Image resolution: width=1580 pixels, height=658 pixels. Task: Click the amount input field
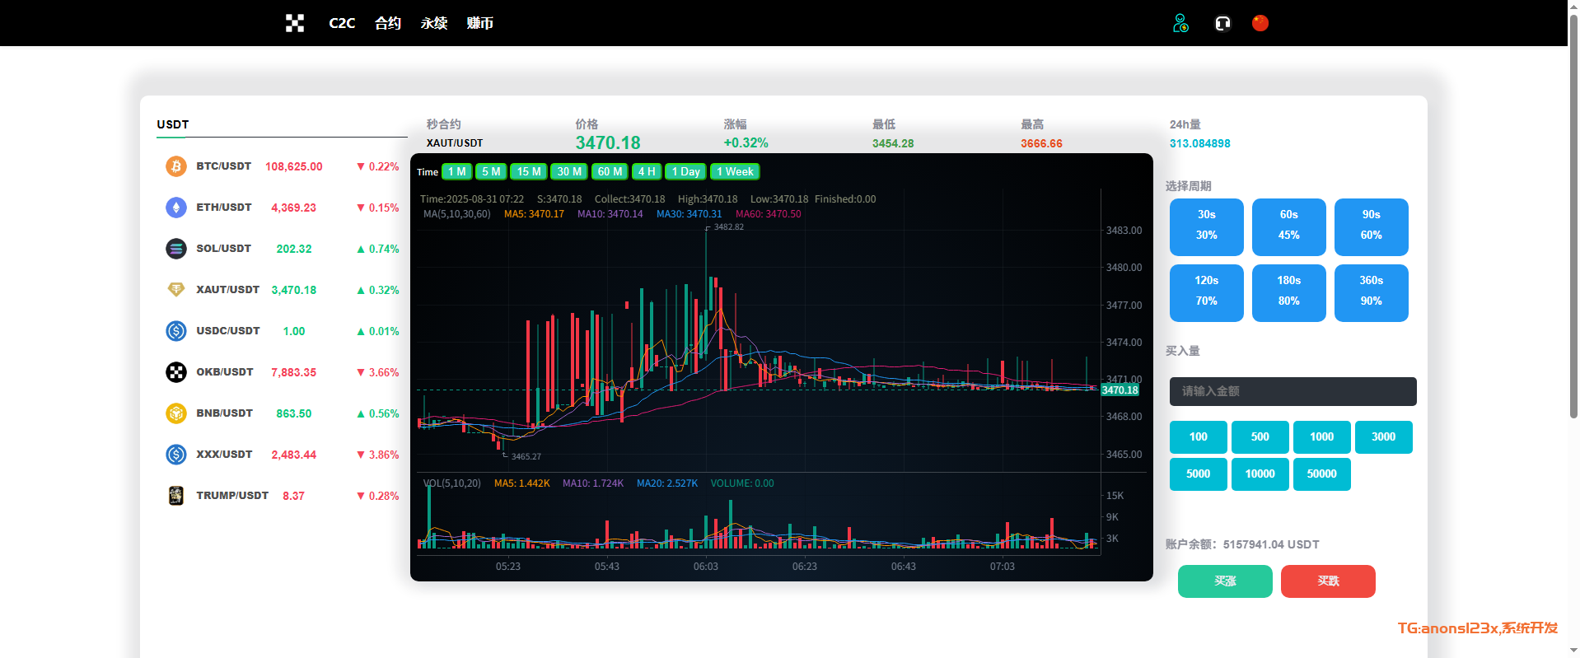tap(1293, 391)
